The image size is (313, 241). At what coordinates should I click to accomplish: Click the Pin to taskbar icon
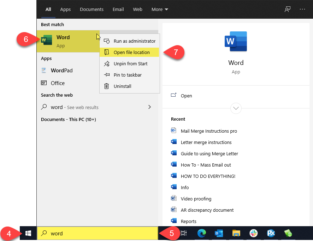click(x=107, y=75)
